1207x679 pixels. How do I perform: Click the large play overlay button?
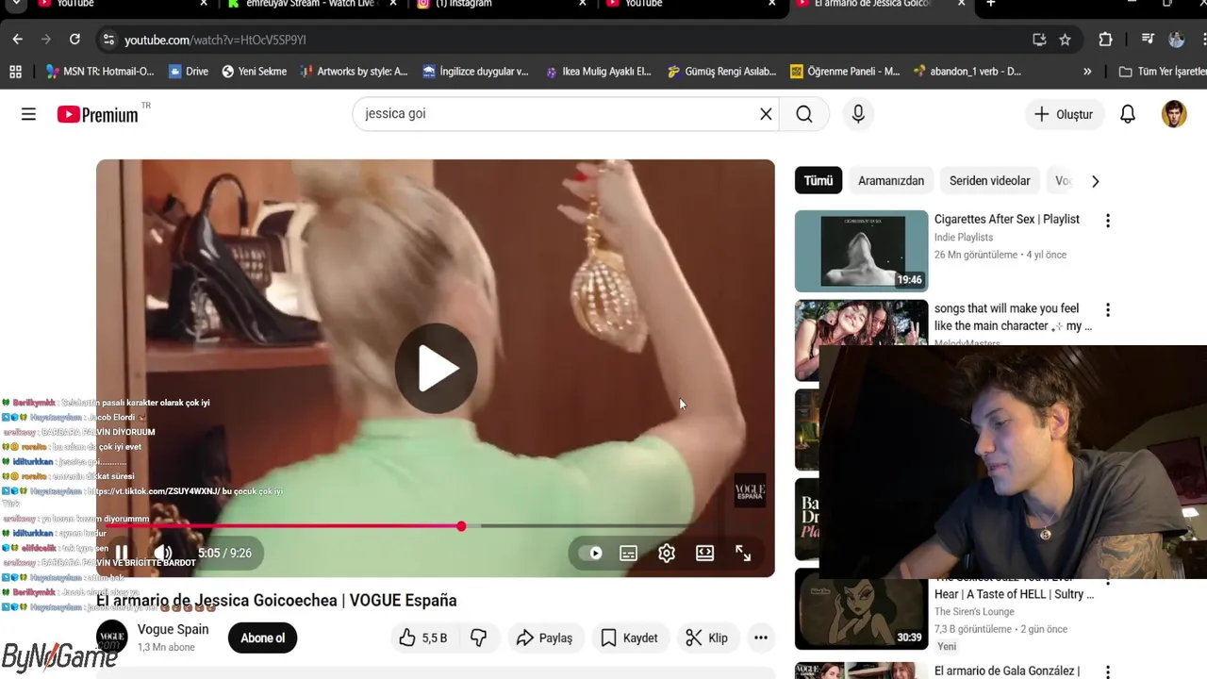tap(436, 369)
